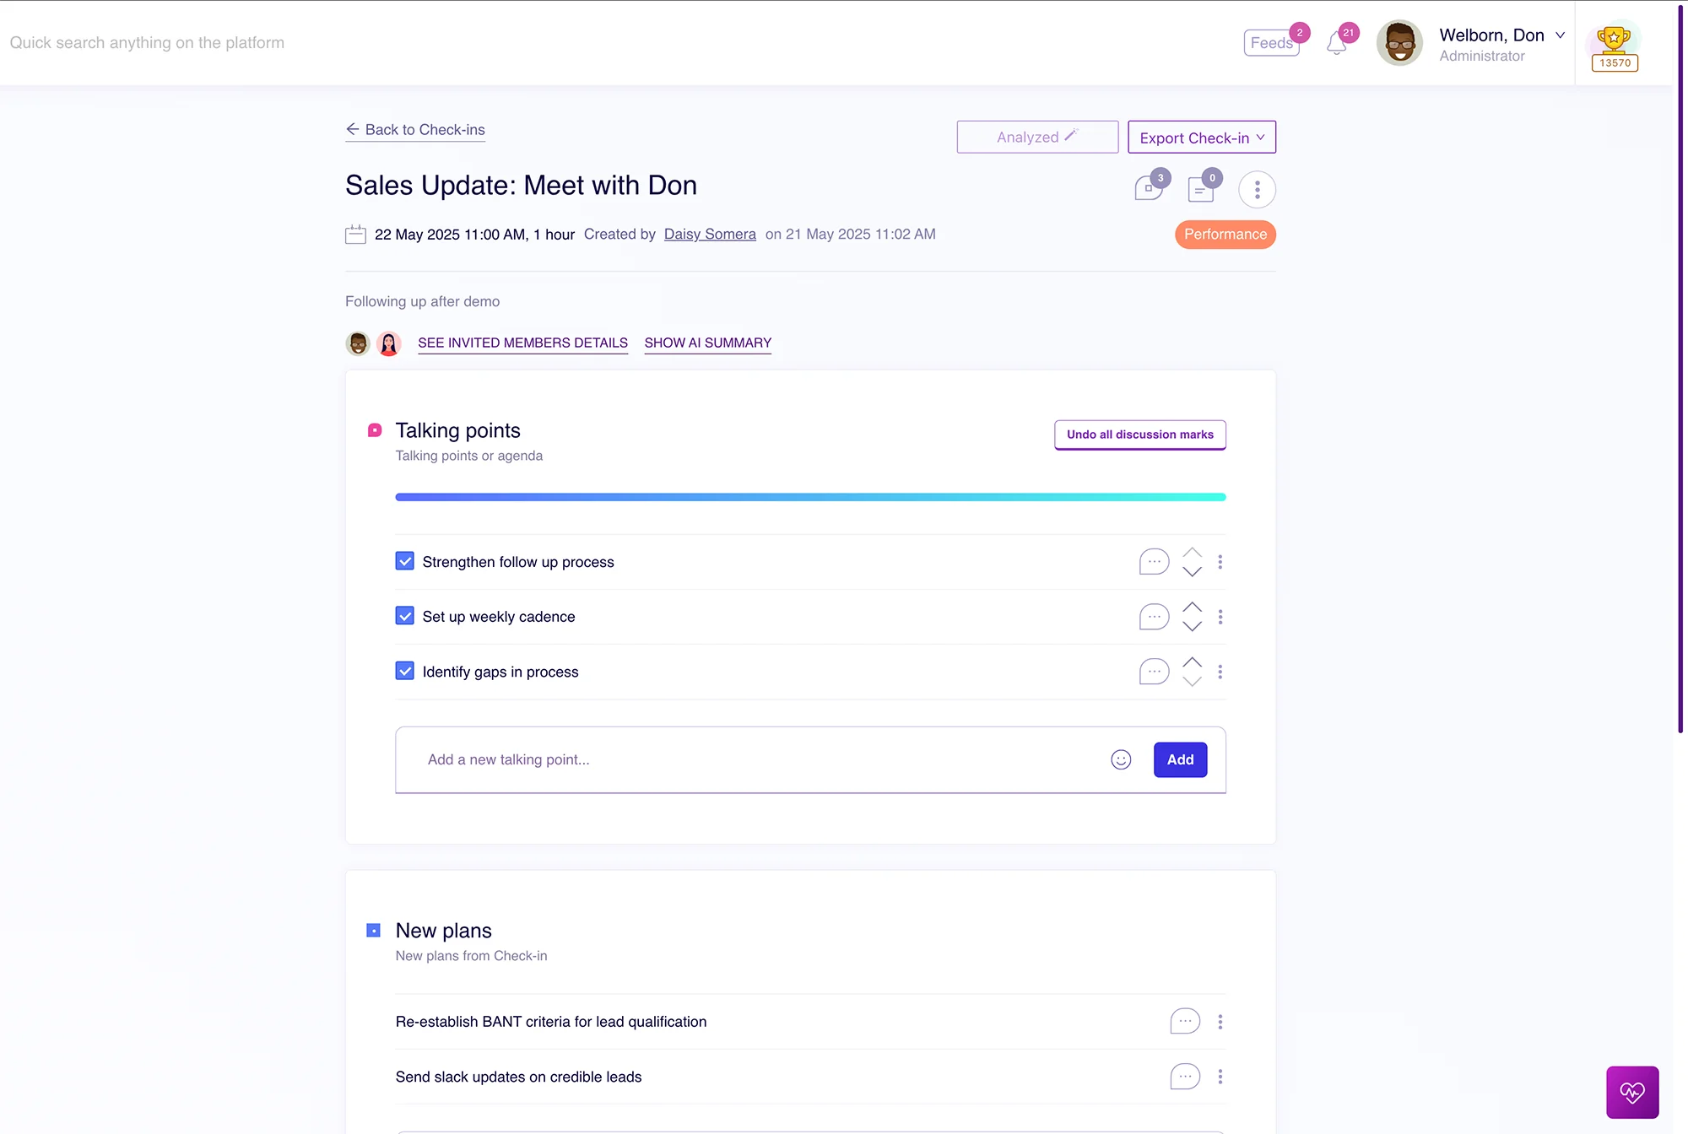Image resolution: width=1688 pixels, height=1134 pixels.
Task: Comment on Strengthen follow up process
Action: (1154, 562)
